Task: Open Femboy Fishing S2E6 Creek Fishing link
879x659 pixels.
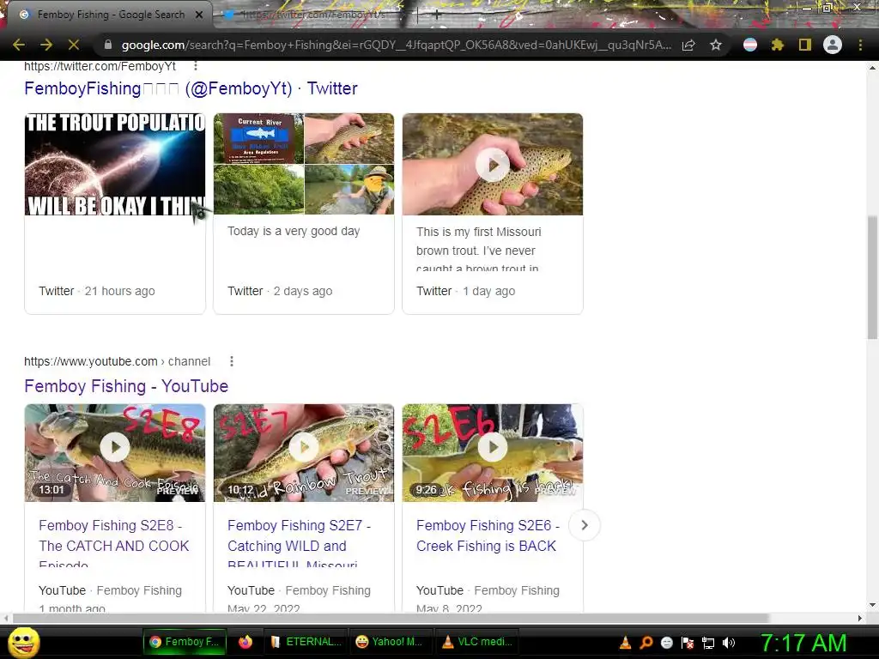Action: [488, 535]
